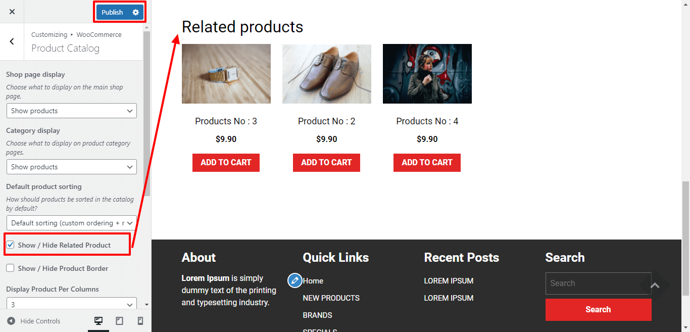This screenshot has height=332, width=690.
Task: Open the brown shoes product thumbnail
Action: pos(326,74)
